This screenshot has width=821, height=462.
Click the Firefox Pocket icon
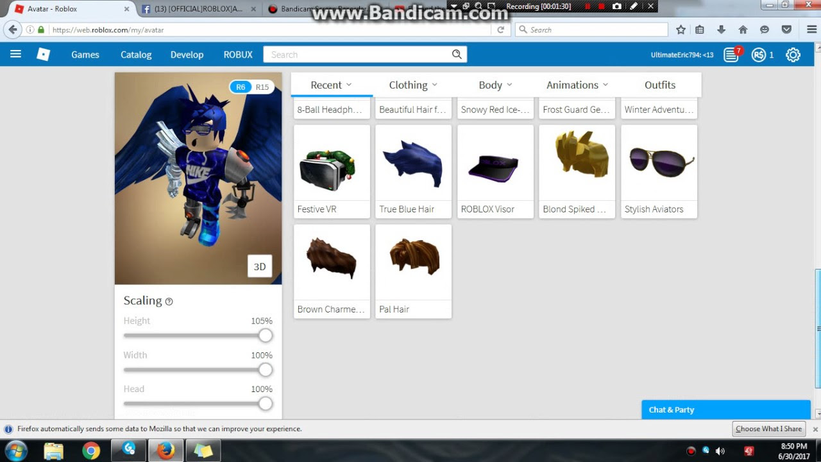pos(786,30)
